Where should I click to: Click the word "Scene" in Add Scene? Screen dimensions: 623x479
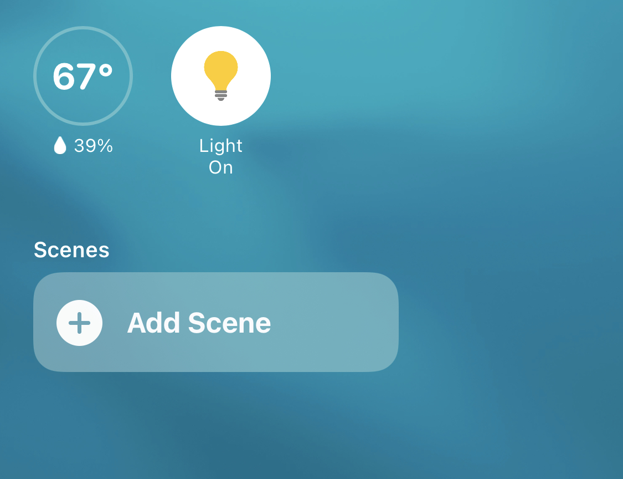(230, 323)
